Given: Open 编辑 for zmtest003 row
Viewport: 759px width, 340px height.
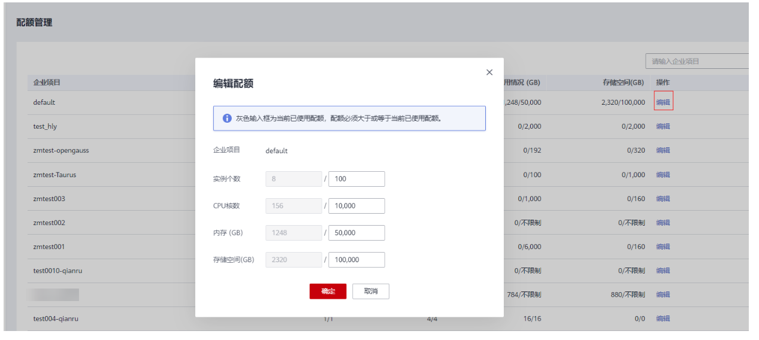Looking at the screenshot, I should coord(663,199).
